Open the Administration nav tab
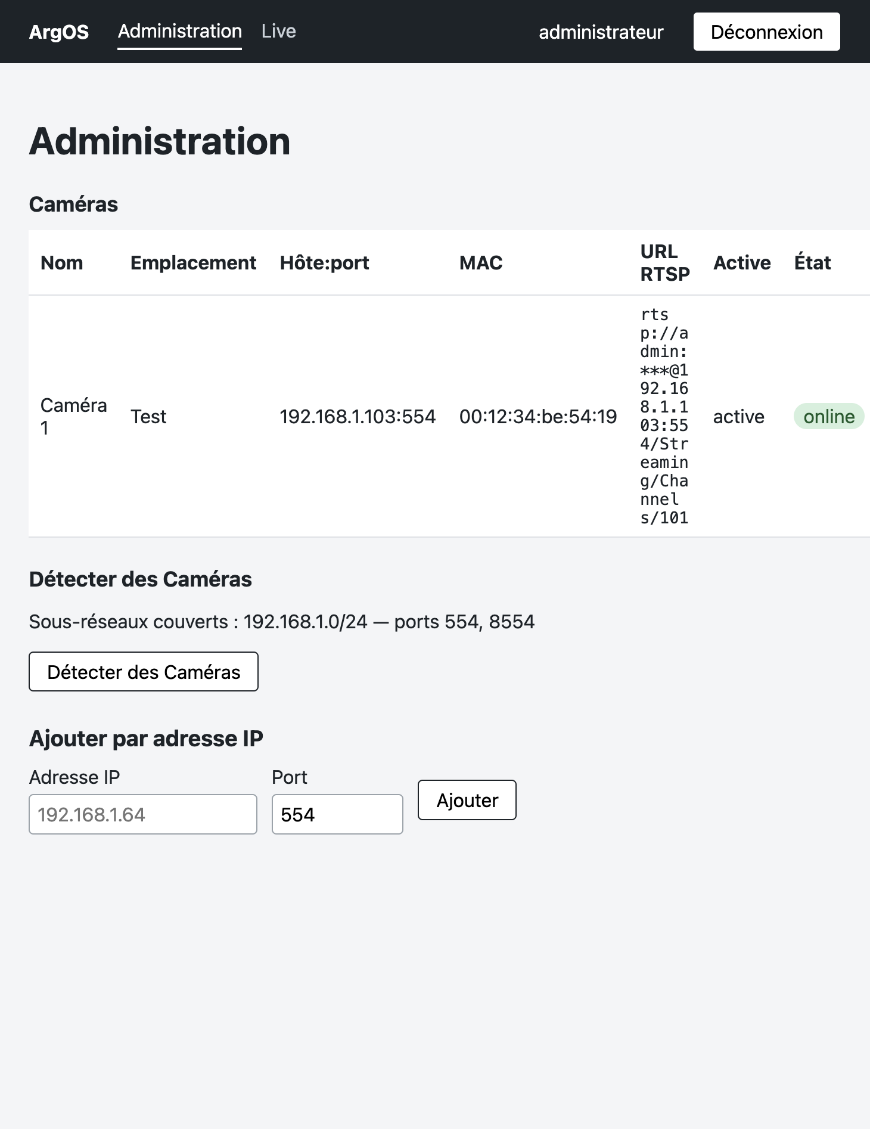The height and width of the screenshot is (1129, 870). (179, 32)
